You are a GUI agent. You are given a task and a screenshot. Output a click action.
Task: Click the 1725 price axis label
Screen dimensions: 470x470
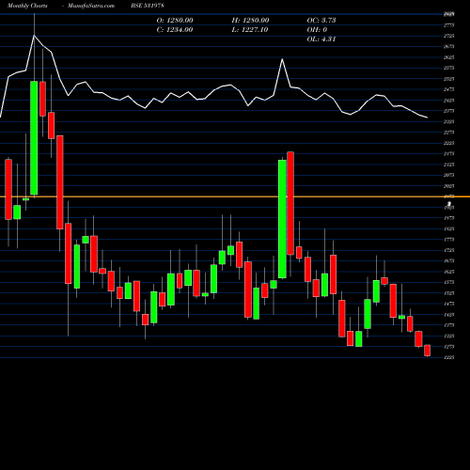(x=449, y=250)
